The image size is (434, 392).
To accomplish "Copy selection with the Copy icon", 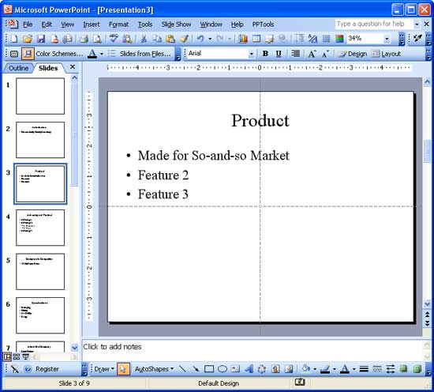I will [x=157, y=39].
